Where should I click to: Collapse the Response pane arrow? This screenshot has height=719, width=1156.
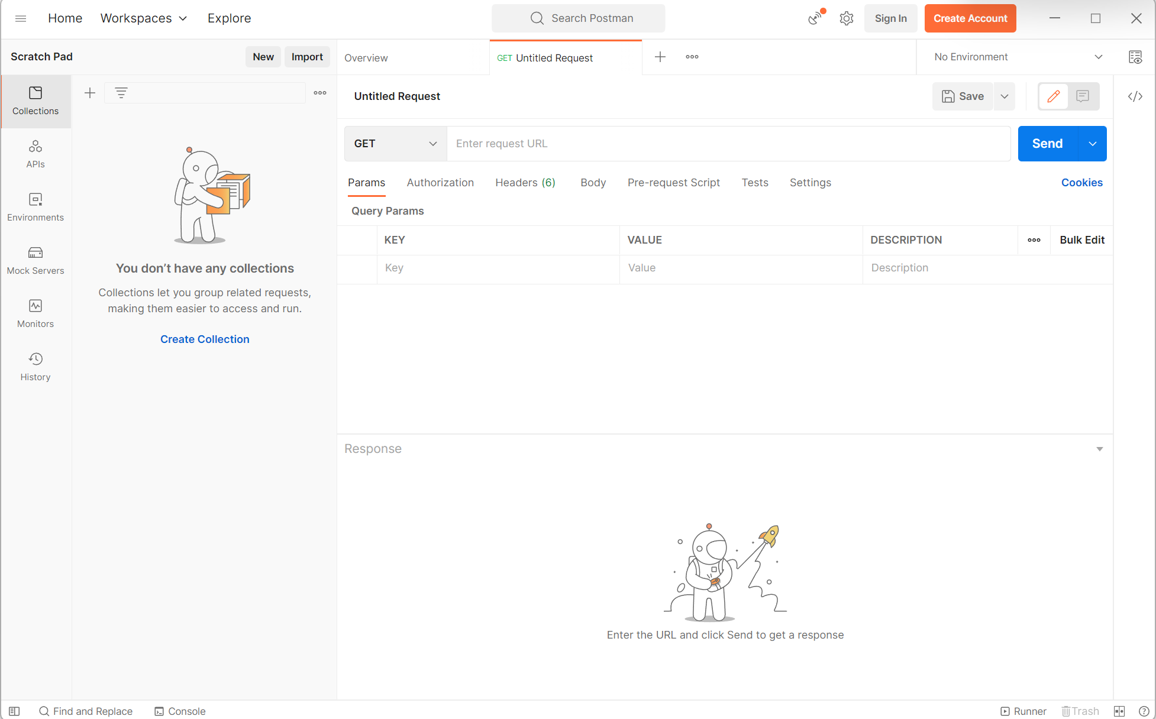(x=1099, y=449)
